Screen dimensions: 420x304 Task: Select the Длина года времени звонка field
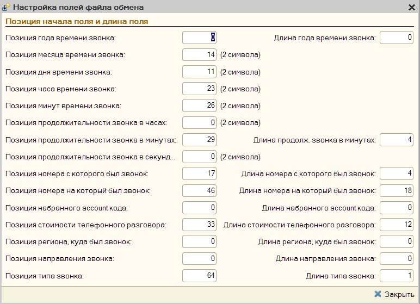pyautogui.click(x=397, y=38)
